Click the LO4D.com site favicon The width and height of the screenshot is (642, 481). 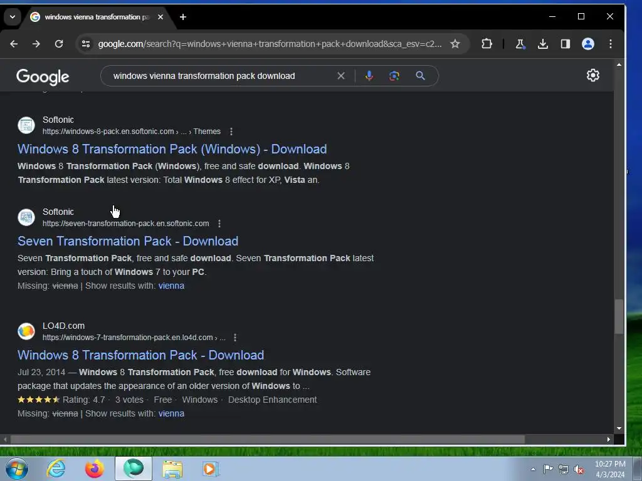[26, 331]
